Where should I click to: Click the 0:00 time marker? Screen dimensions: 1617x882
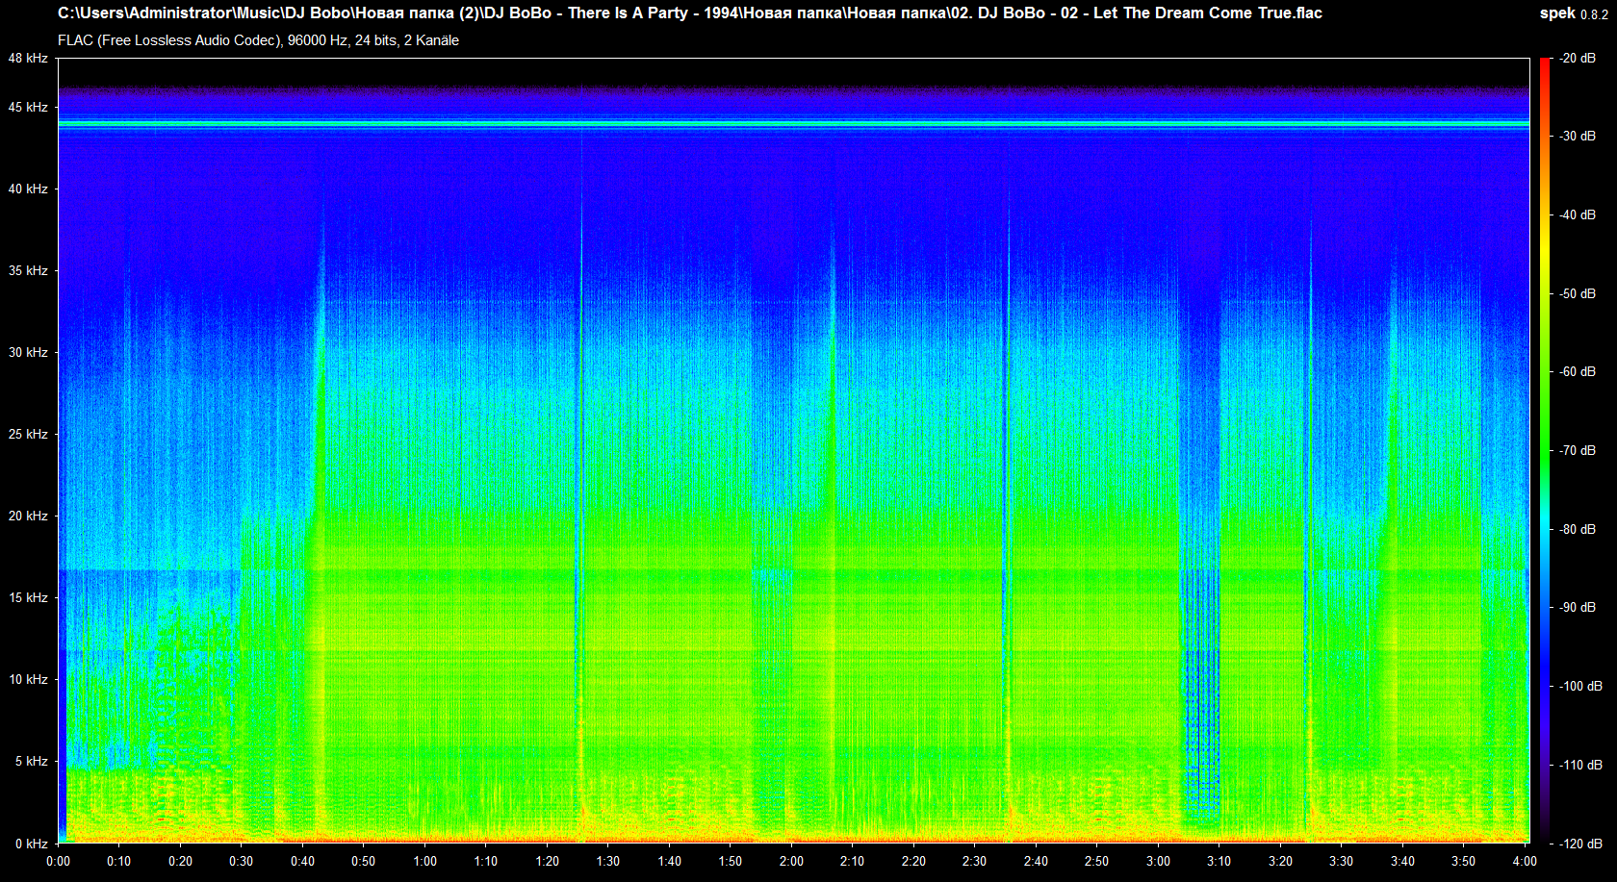pyautogui.click(x=58, y=861)
